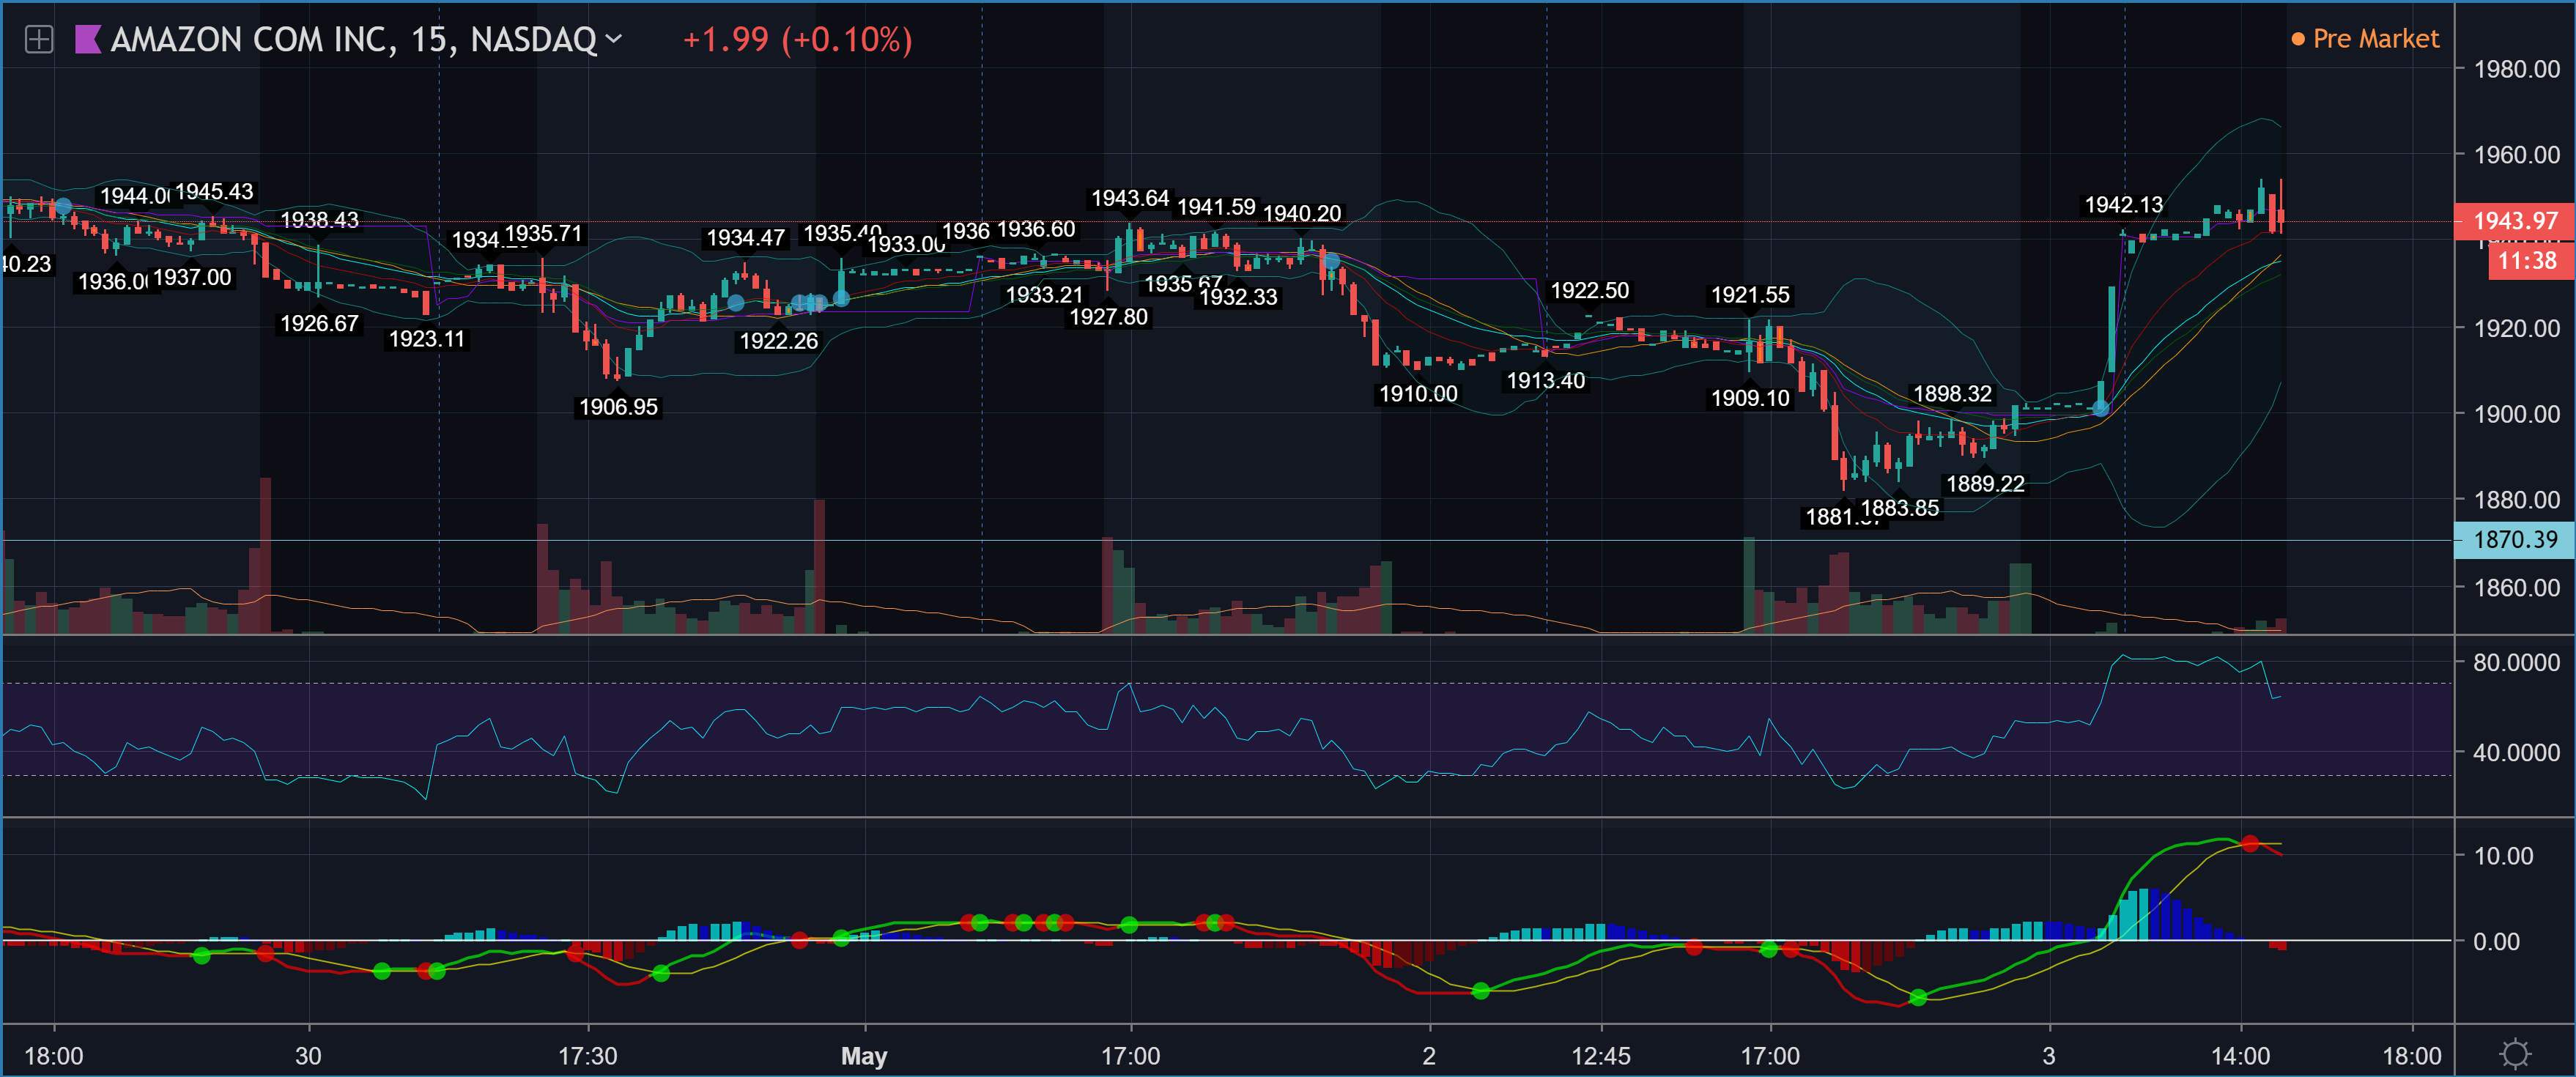Click the green MACD crossover dot below 1889.22
This screenshot has height=1077, width=2576.
[x=1918, y=997]
